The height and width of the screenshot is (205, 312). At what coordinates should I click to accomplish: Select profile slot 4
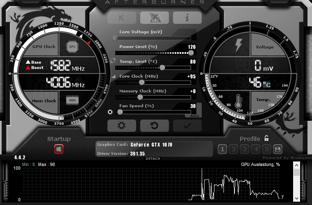pyautogui.click(x=256, y=149)
